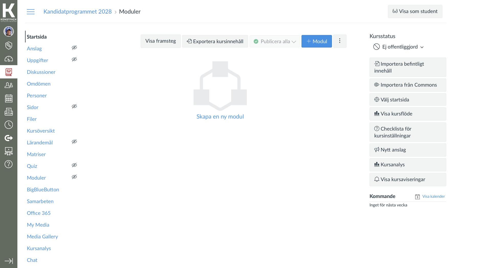Click the hidden eye icon next to Moduler
This screenshot has width=491, height=268.
(74, 177)
